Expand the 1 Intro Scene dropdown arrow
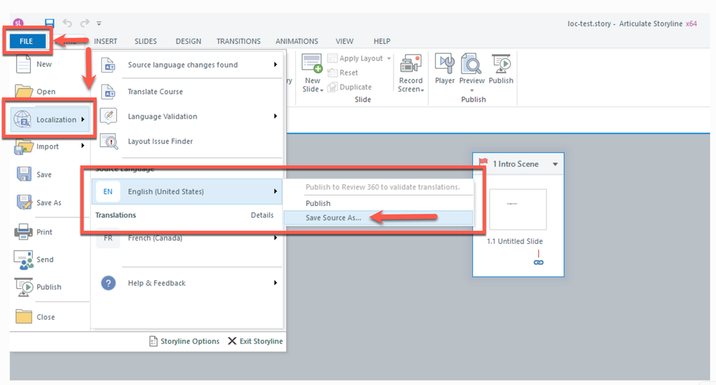716x385 pixels. pos(555,164)
